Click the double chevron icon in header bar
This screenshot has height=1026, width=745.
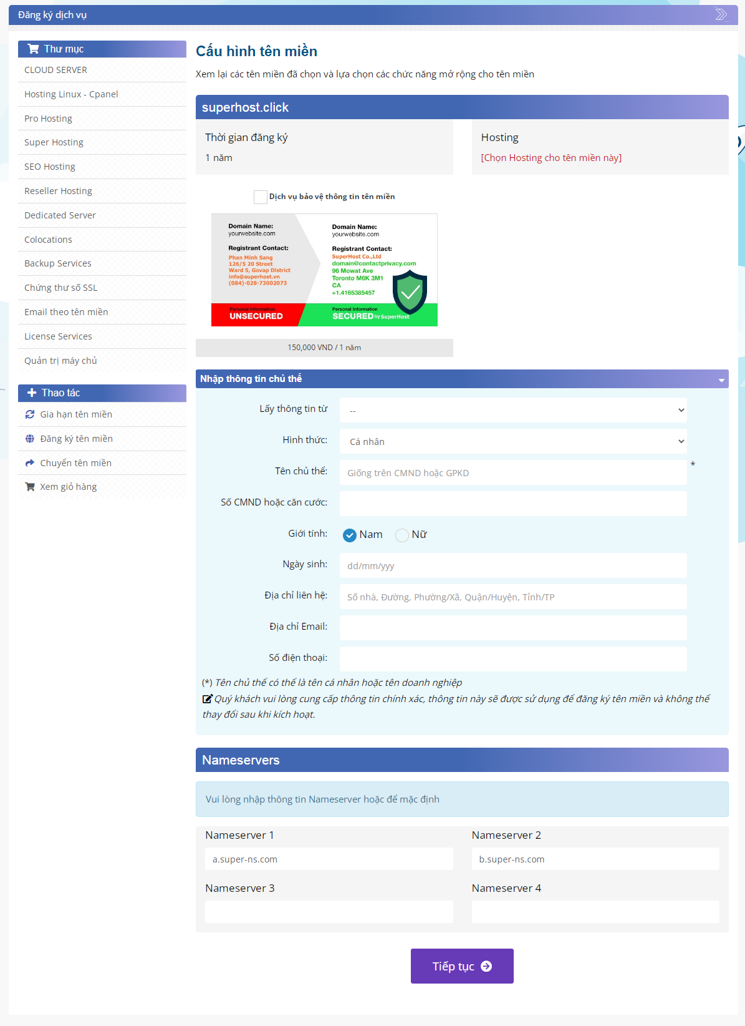(721, 14)
